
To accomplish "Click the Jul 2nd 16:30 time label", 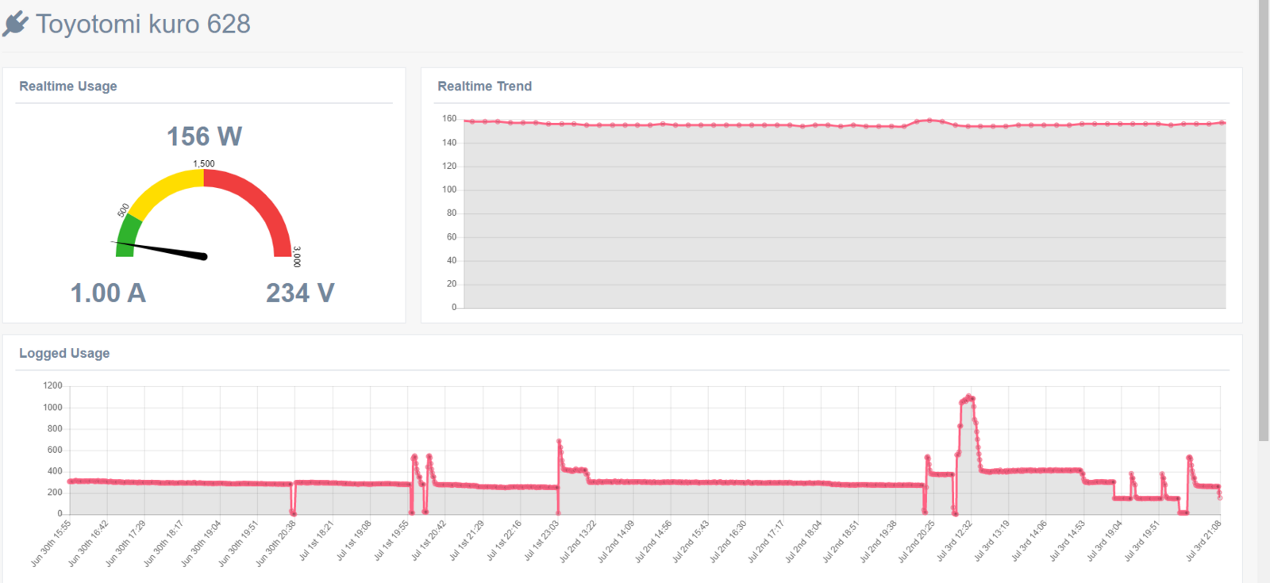I will [x=728, y=542].
